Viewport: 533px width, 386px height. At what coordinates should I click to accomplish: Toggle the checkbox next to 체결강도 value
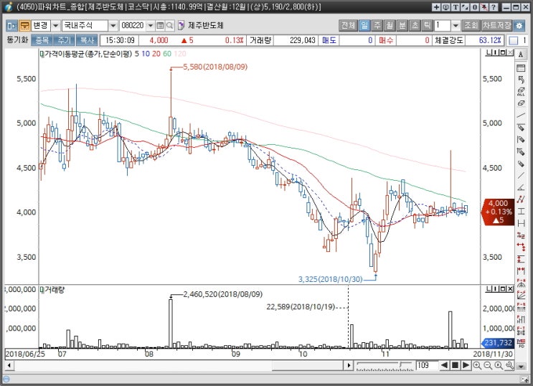514,40
